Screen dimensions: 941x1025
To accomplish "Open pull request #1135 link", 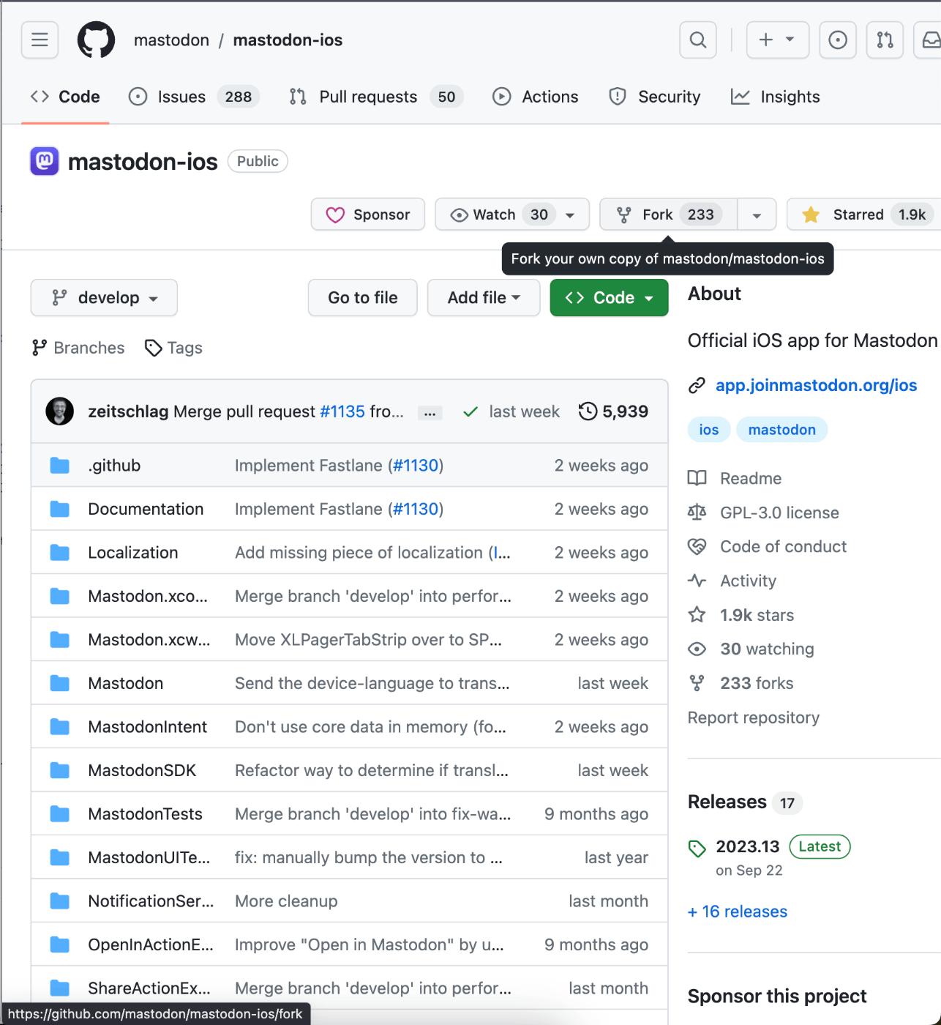I will [342, 411].
